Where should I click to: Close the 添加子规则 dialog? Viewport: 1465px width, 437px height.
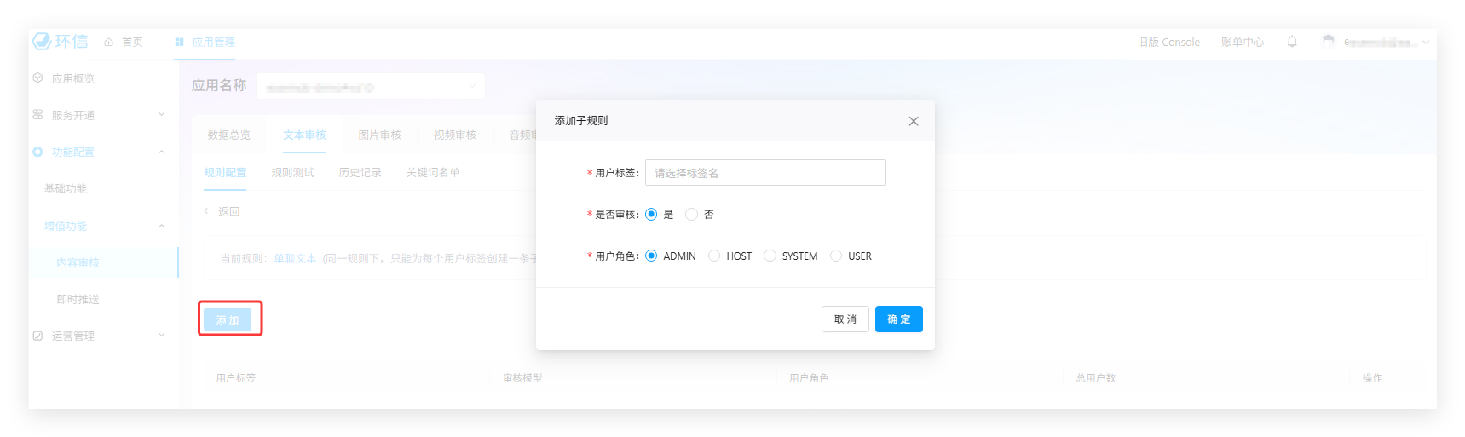pos(914,121)
